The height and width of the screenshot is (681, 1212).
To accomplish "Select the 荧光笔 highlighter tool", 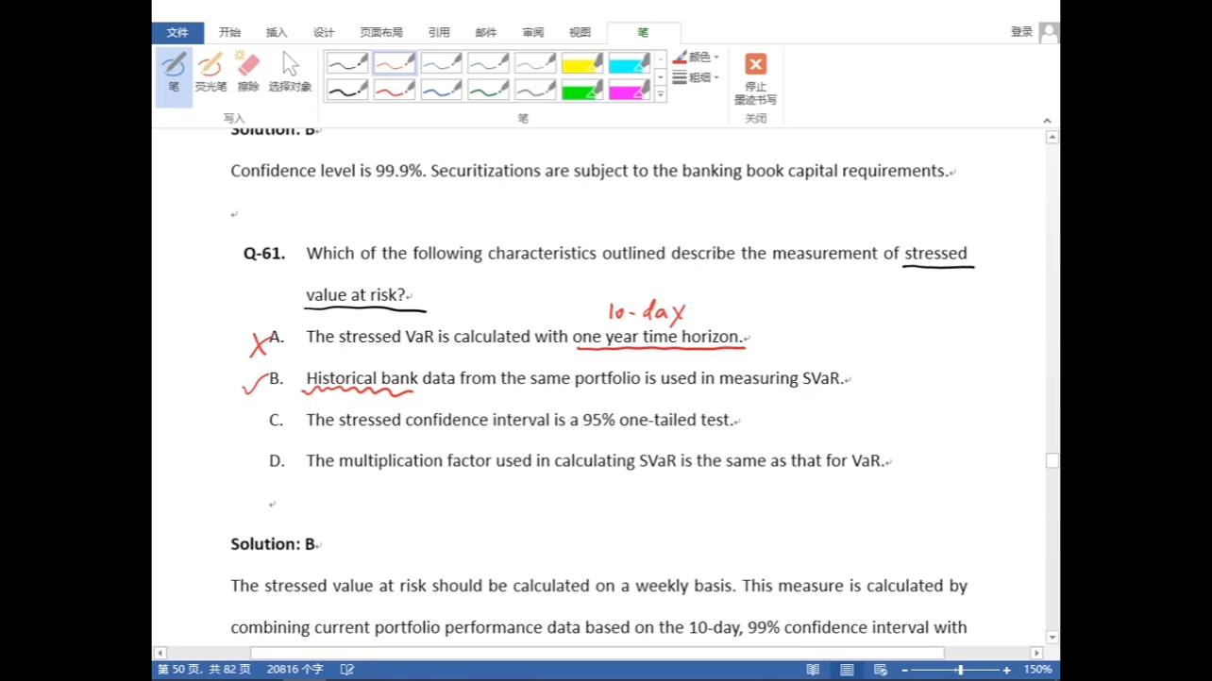I will tap(210, 72).
